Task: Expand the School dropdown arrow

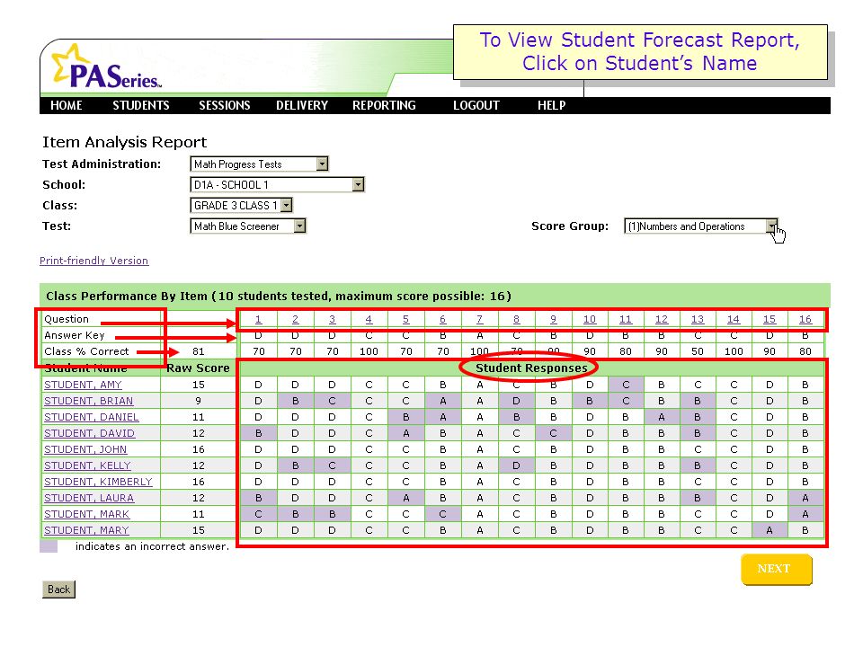Action: point(358,184)
